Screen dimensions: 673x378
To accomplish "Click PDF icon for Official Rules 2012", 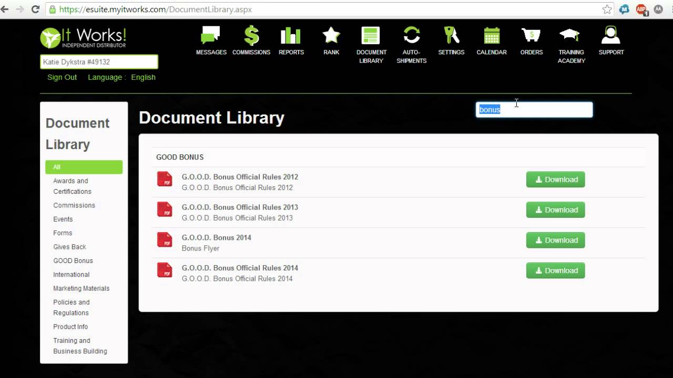I will [x=165, y=179].
